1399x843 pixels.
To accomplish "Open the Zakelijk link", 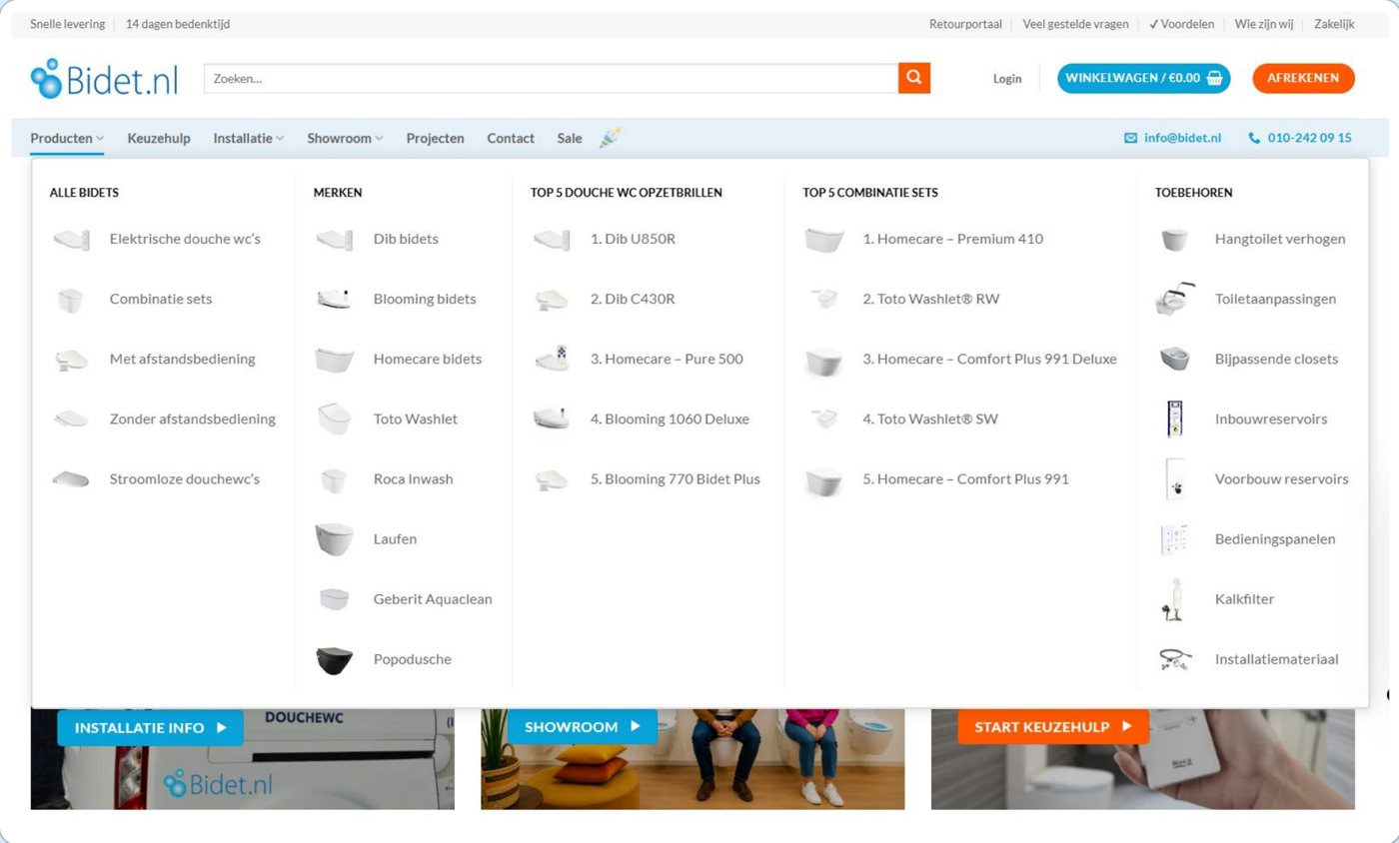I will (1334, 24).
